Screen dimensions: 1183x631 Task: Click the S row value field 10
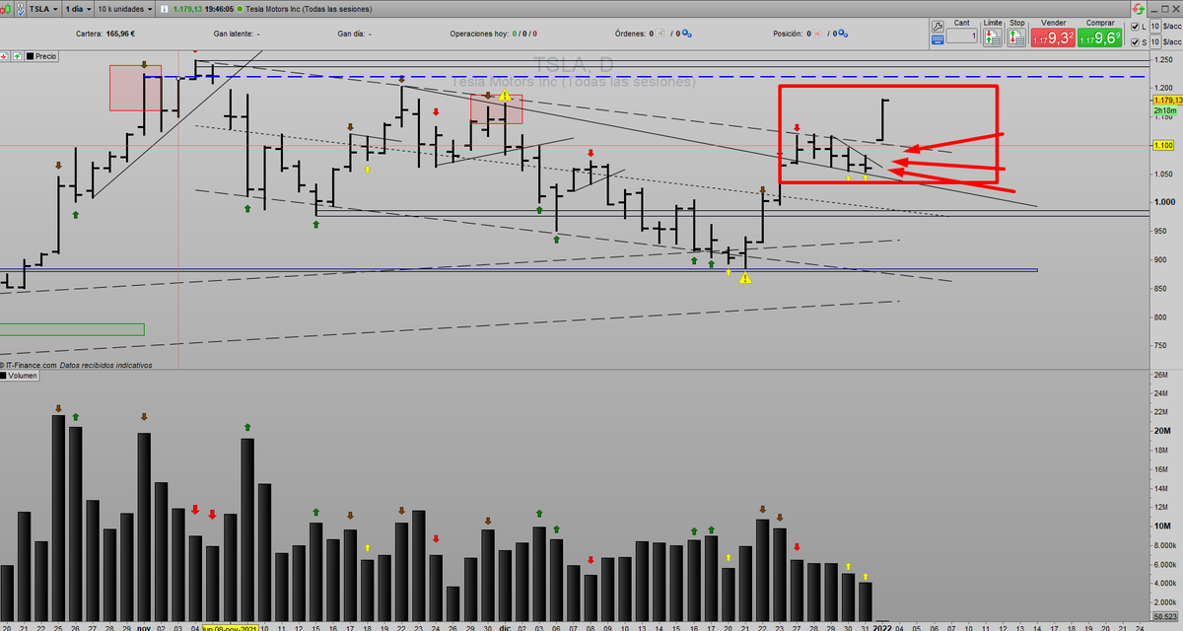[1155, 42]
